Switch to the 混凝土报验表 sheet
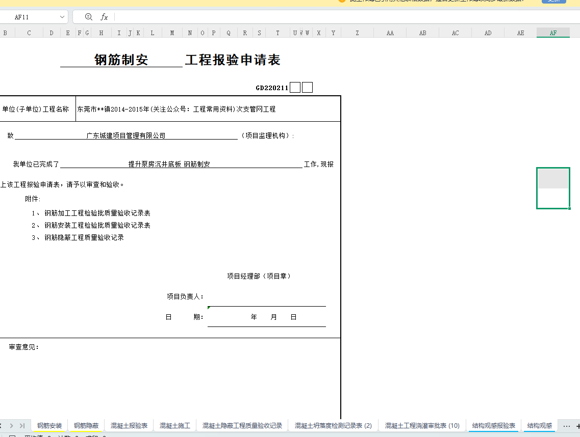This screenshot has height=437, width=580. click(x=129, y=425)
